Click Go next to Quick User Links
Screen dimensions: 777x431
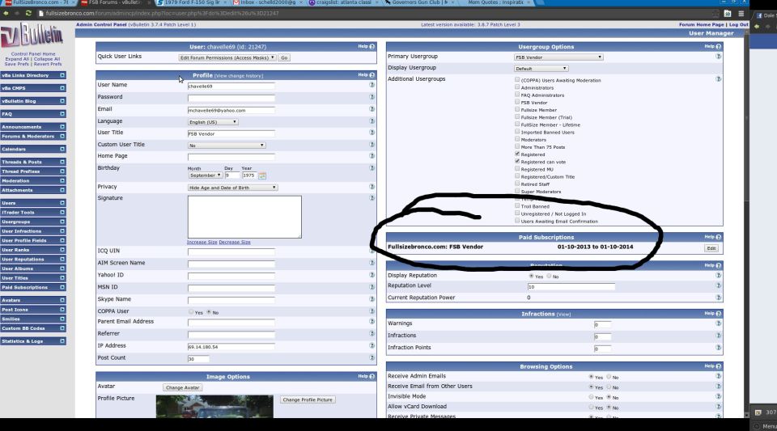[284, 57]
